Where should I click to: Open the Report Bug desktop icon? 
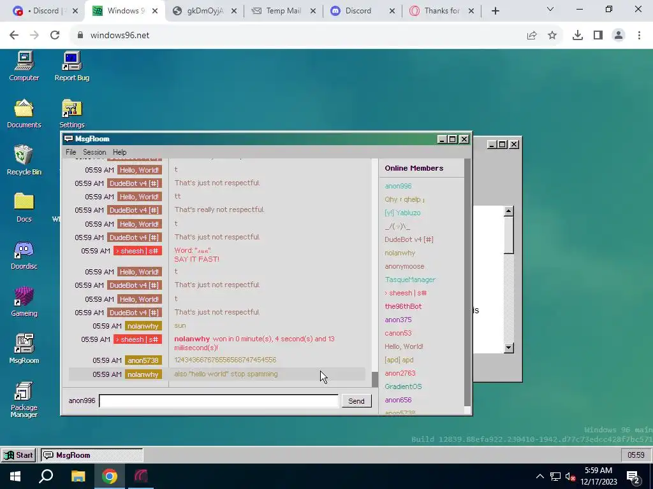71,66
